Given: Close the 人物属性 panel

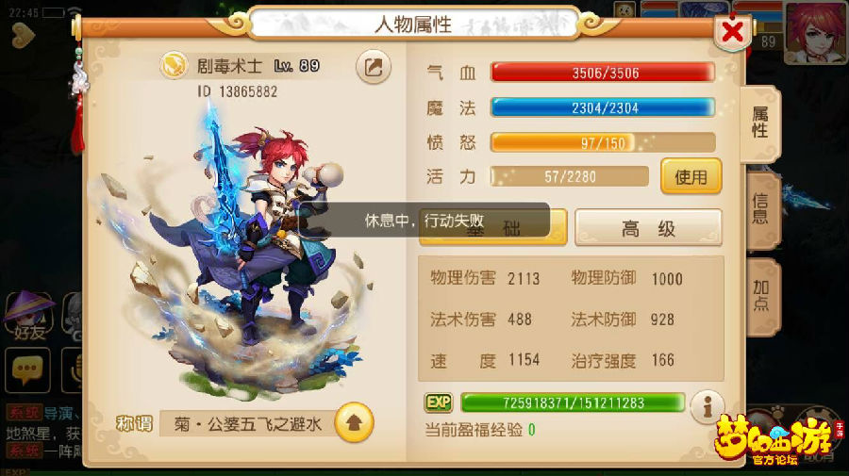Looking at the screenshot, I should click(x=732, y=32).
